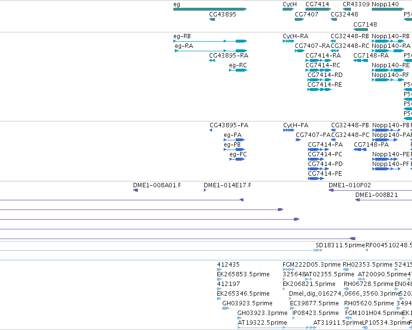Click the Nopp140 gene label
Viewport: 412px width, 330px height.
(x=385, y=4)
